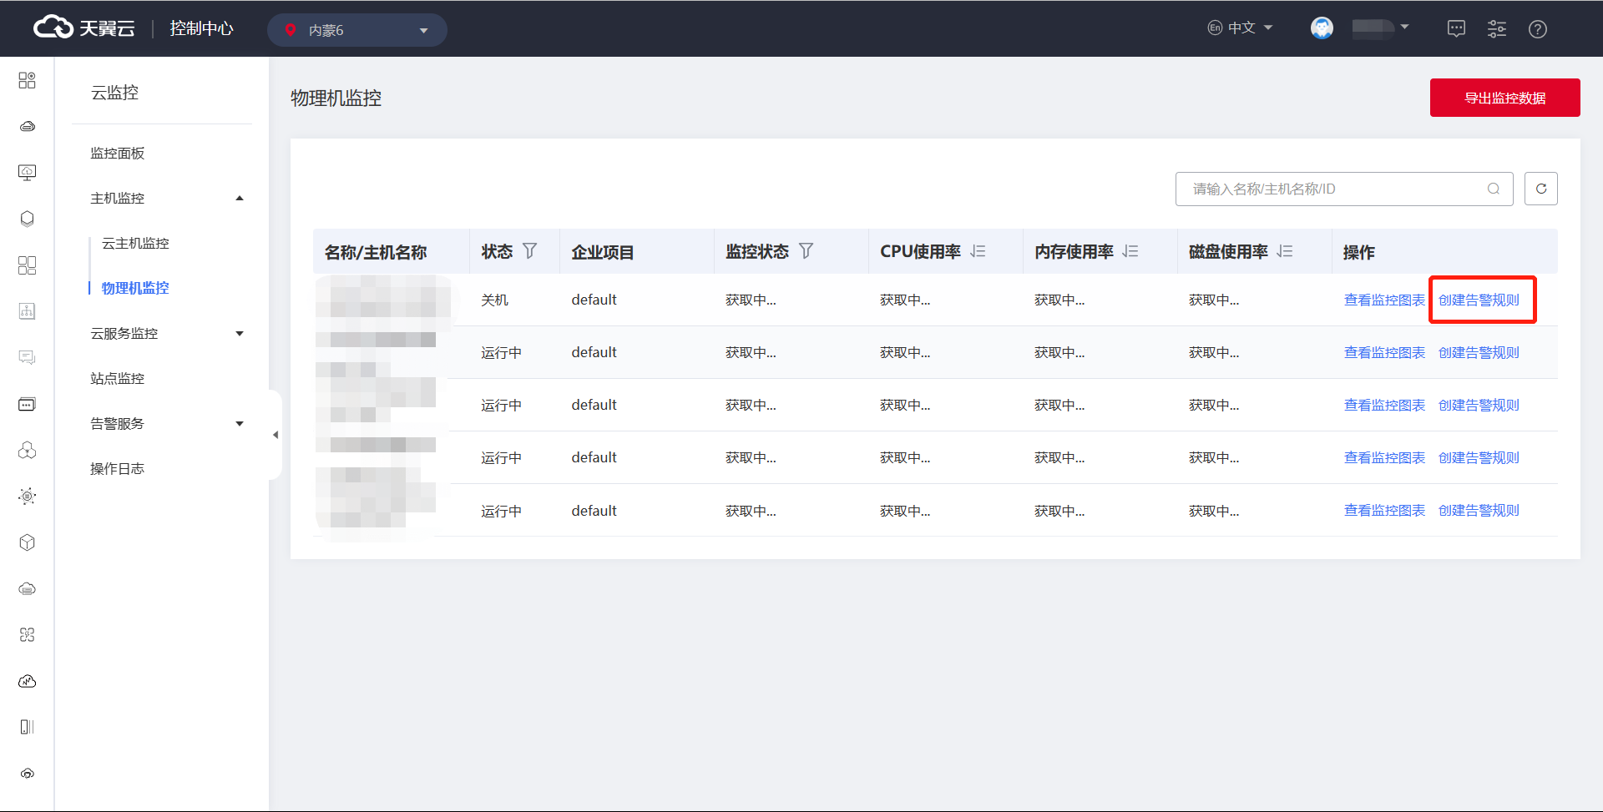Click the user avatar icon

pos(1322,28)
